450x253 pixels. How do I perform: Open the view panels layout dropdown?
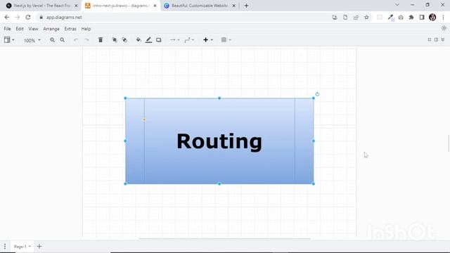[9, 40]
